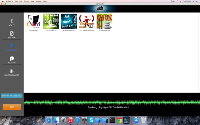Click the 'Cười Radio 8.4' station caption
The width and height of the screenshot is (200, 125).
(33, 30)
